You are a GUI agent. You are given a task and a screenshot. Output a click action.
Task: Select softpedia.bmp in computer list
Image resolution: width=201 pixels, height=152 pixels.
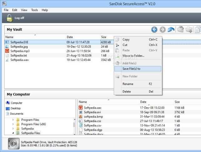point(93,117)
